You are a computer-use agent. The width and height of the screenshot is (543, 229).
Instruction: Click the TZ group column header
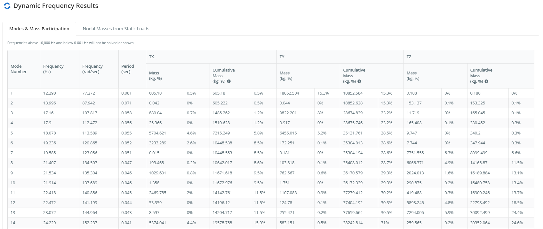409,57
